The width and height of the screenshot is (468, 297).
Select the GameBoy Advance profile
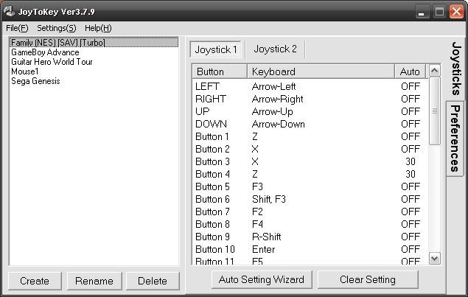[x=45, y=52]
